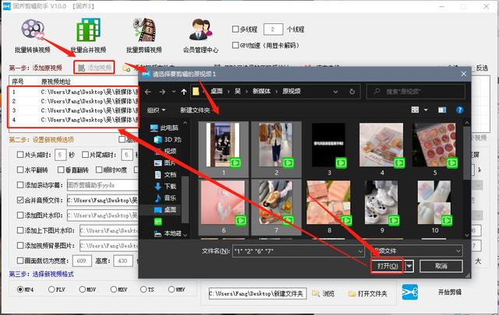Select 3D 对象 in the sidebar
This screenshot has width=499, height=315.
168,139
